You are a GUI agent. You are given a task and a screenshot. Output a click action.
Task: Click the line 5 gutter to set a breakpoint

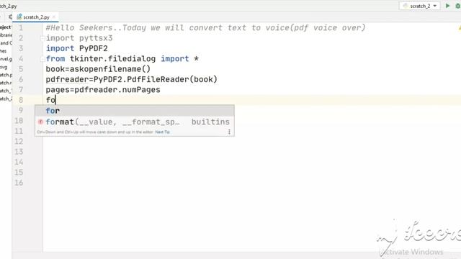(x=31, y=69)
